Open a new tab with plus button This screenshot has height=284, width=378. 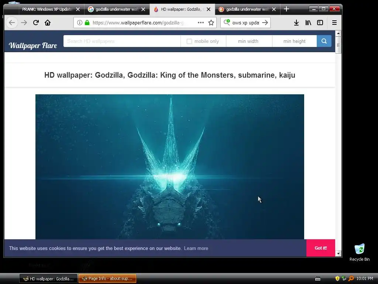coord(286,9)
